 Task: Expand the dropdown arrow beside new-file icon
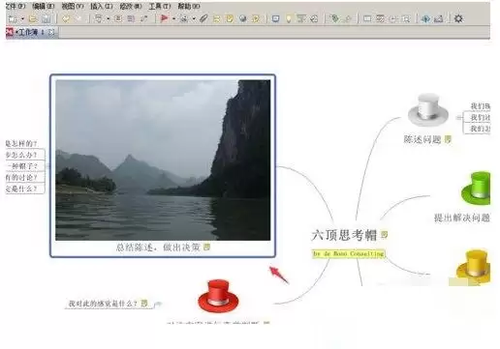(x=22, y=19)
